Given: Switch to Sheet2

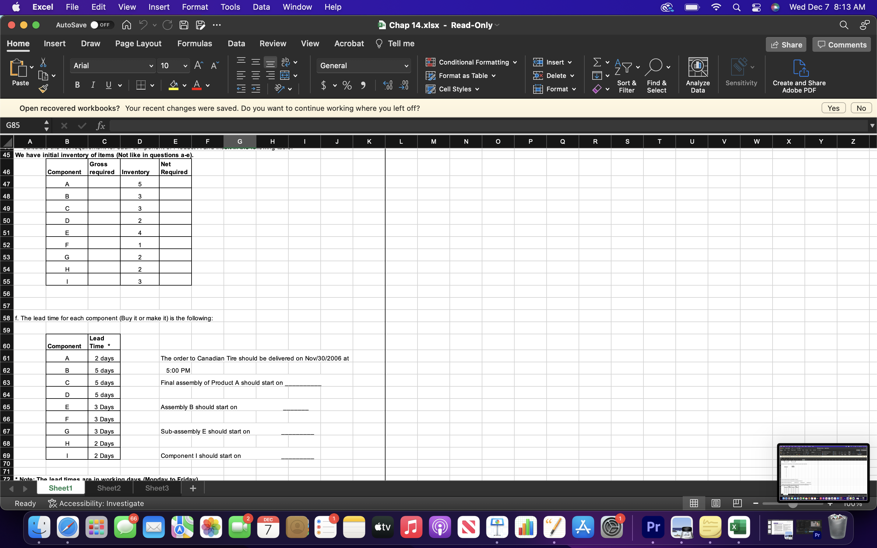Looking at the screenshot, I should pyautogui.click(x=108, y=488).
